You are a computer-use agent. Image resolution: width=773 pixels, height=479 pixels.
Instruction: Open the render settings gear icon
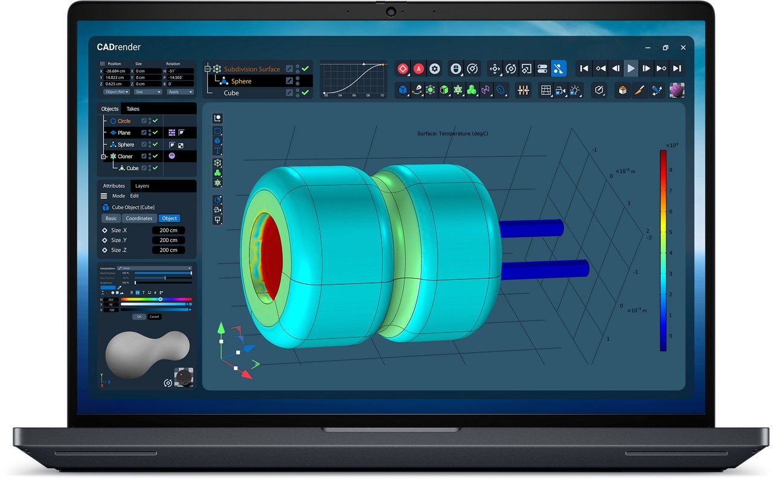(x=434, y=69)
